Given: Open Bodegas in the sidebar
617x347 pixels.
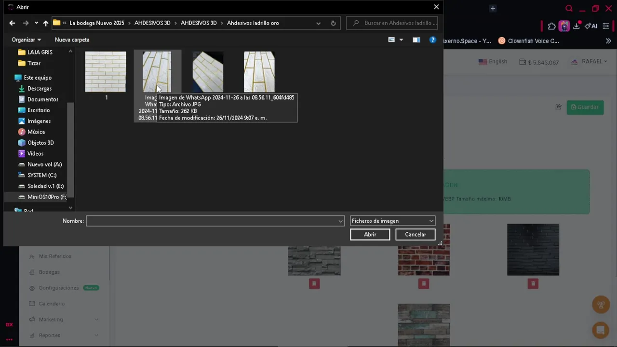Looking at the screenshot, I should 44,272.
